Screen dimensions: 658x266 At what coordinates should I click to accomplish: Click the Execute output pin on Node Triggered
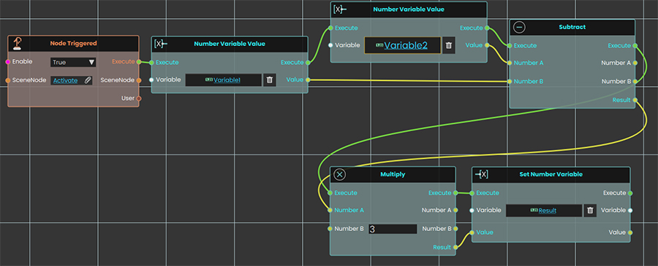[139, 61]
